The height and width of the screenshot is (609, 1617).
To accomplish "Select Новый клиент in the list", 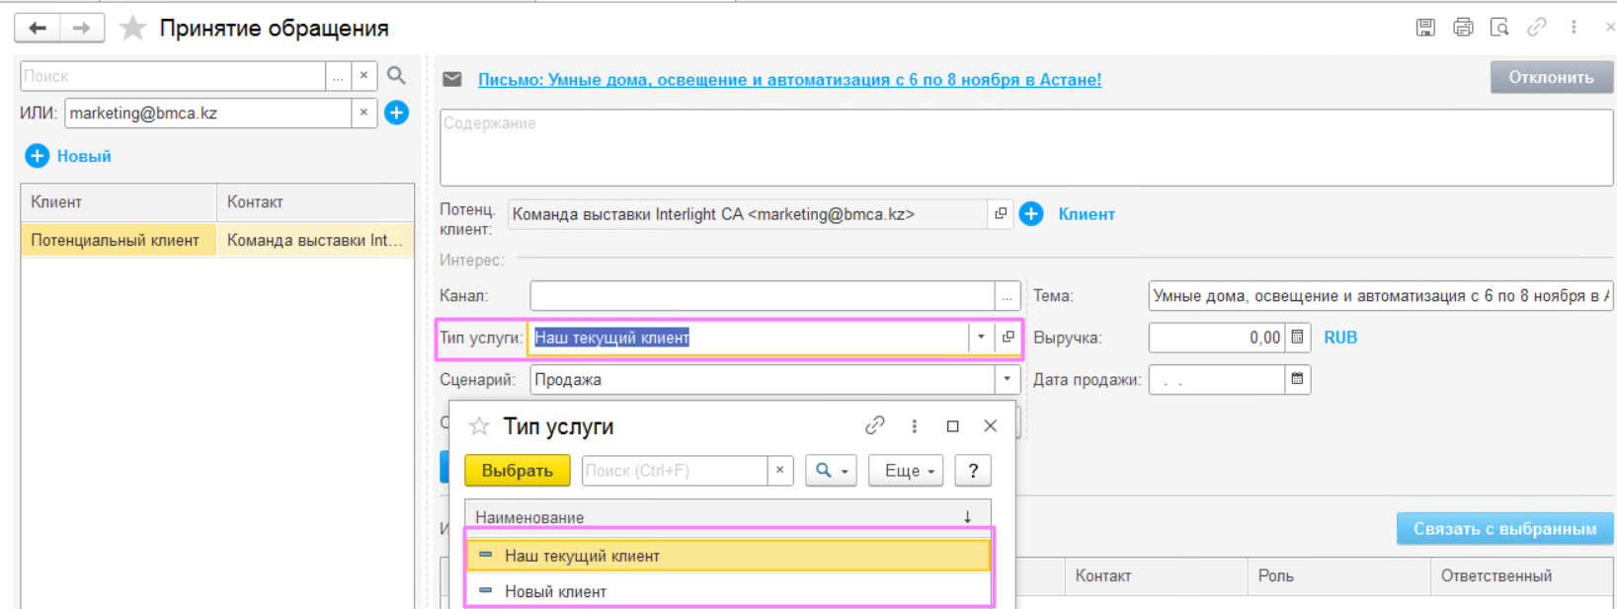I will click(x=555, y=591).
